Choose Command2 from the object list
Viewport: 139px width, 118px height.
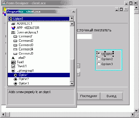pos(39,41)
